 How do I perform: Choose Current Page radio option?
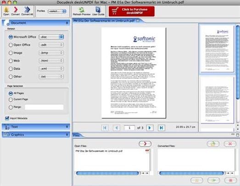tap(11, 100)
